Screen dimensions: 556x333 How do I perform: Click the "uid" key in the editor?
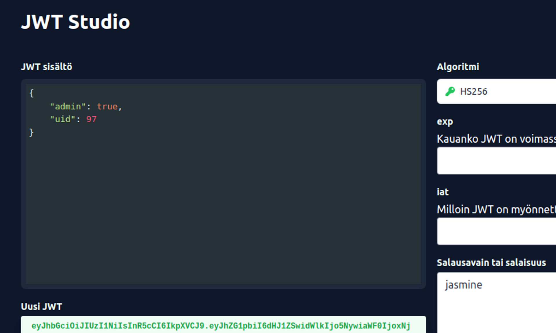click(x=63, y=119)
